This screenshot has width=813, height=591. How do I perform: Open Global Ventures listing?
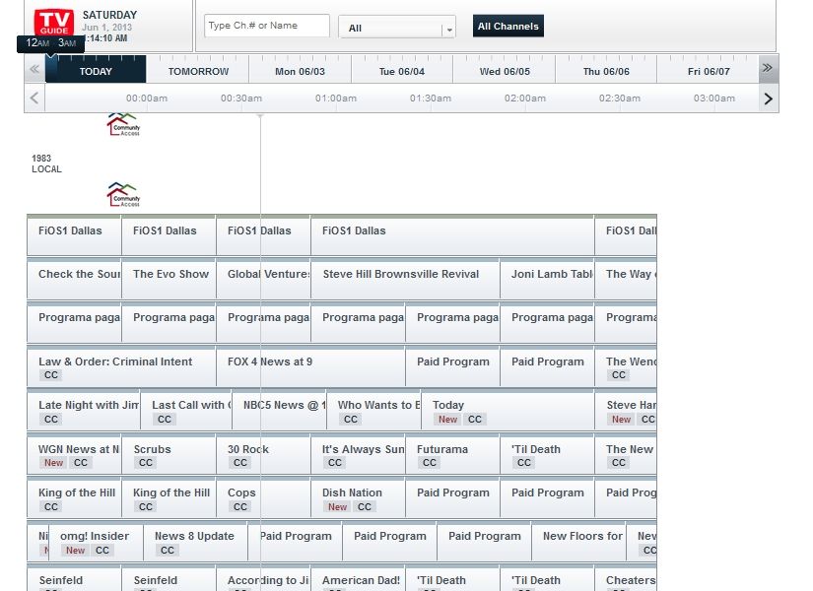[x=263, y=280]
